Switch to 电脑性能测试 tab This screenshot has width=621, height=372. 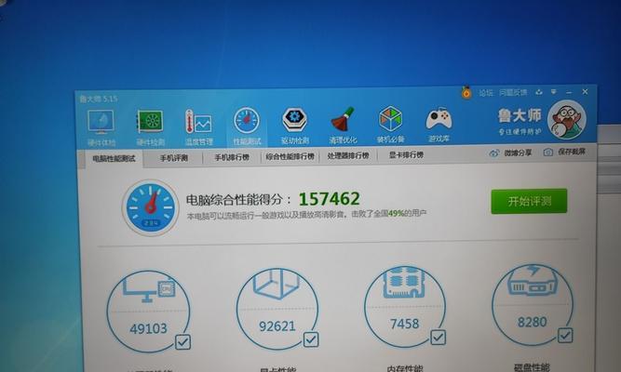(115, 159)
